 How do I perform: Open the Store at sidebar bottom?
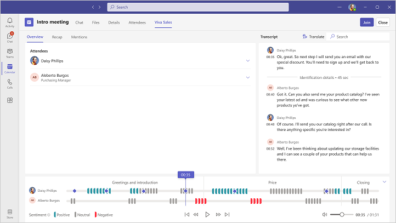click(10, 212)
